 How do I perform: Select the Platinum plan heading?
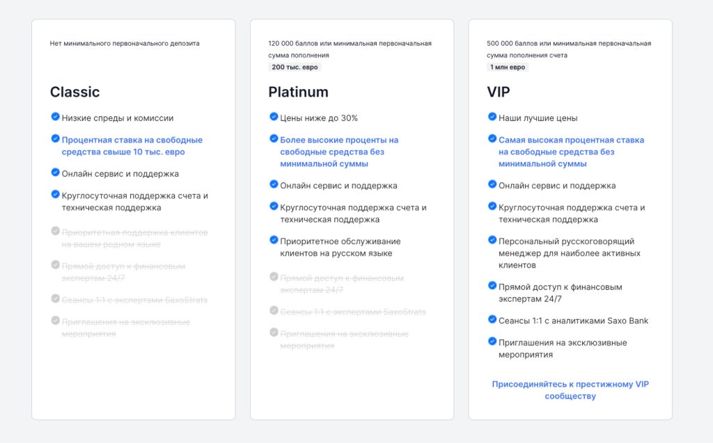[x=298, y=92]
